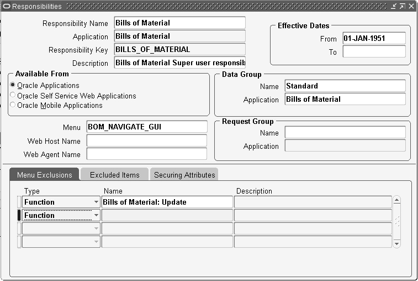This screenshot has height=281, width=418.
Task: Open the Excluded Items tab
Action: 115,175
